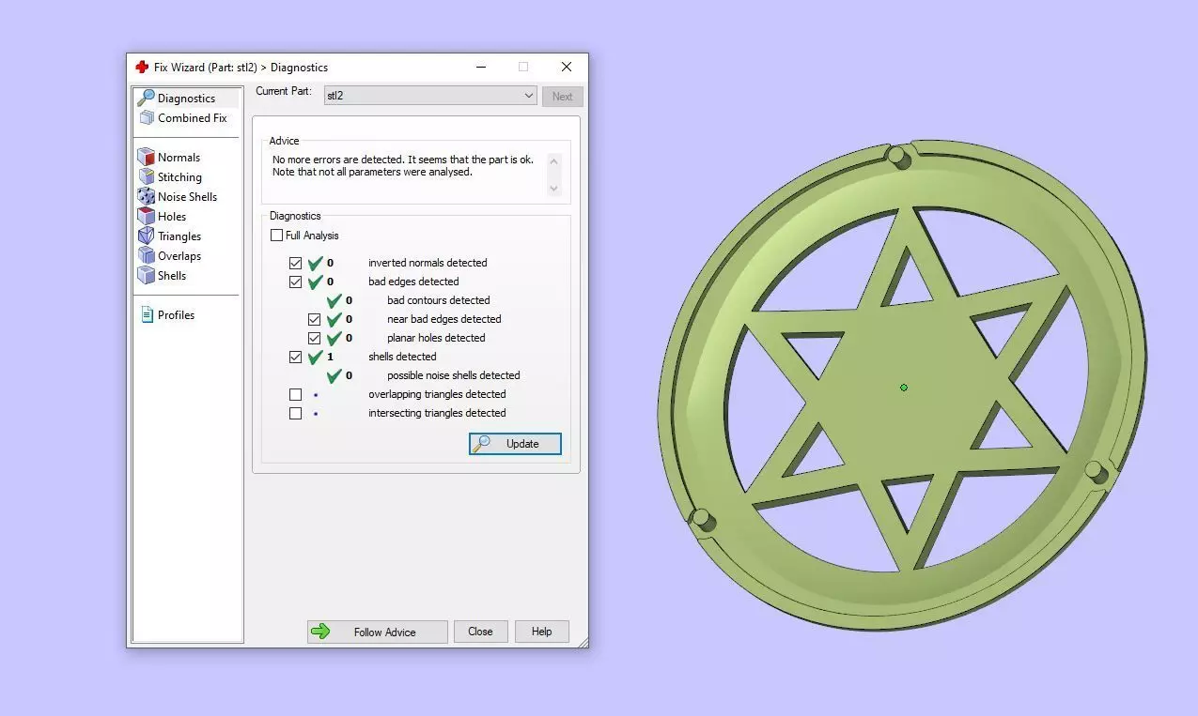Uncheck near bad edges detected checkbox
The height and width of the screenshot is (716, 1198).
(x=315, y=320)
